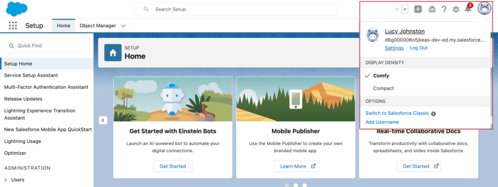The height and width of the screenshot is (187, 498).
Task: Expand the Users tree node
Action: pyautogui.click(x=6, y=180)
